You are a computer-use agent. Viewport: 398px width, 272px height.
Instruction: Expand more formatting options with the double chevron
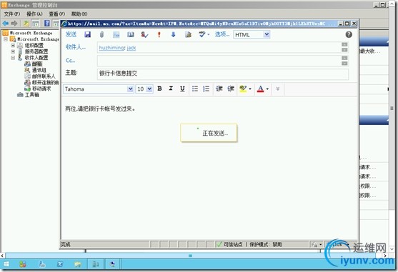[278, 89]
